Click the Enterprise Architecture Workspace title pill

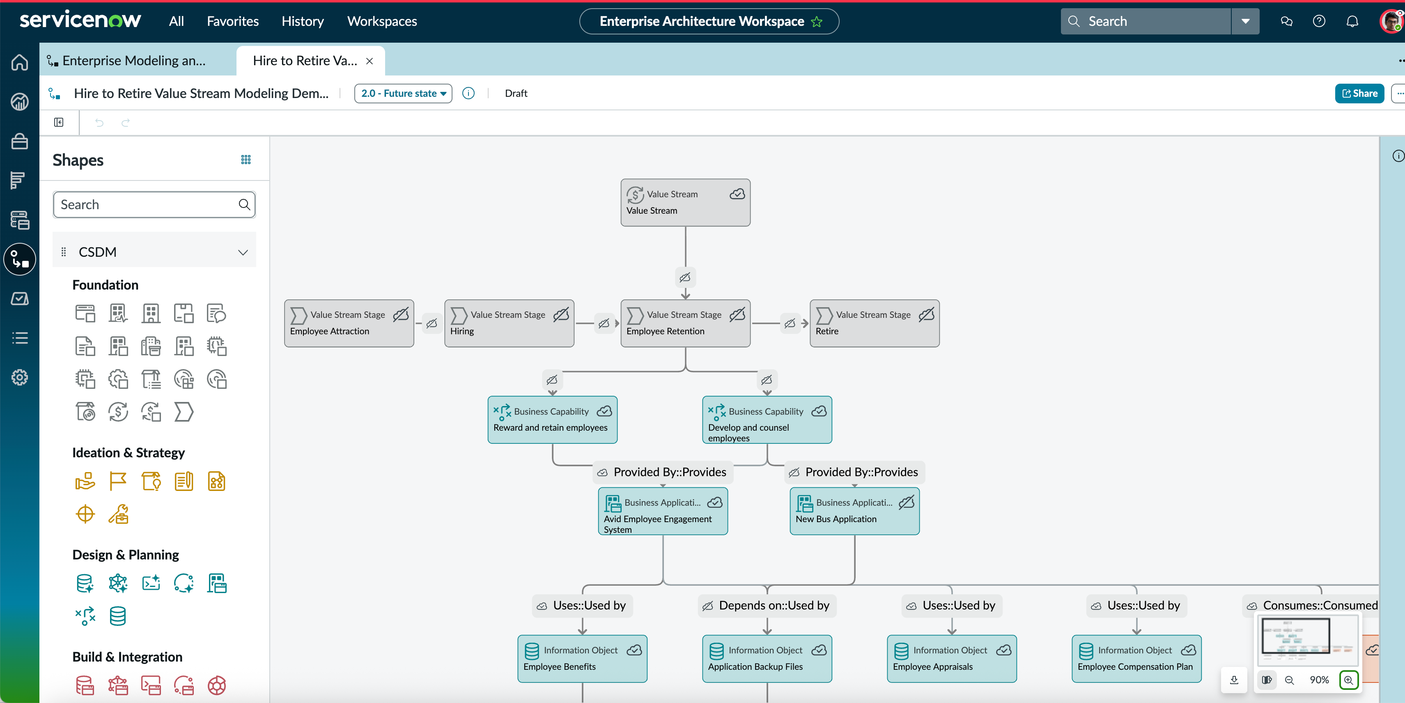pyautogui.click(x=709, y=21)
